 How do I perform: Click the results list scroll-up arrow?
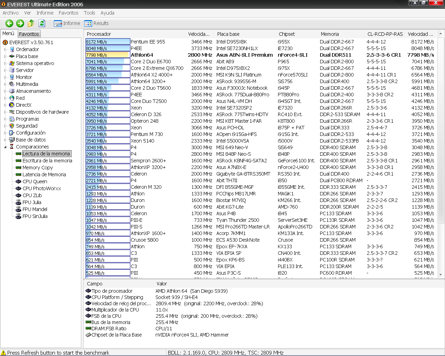click(441, 34)
